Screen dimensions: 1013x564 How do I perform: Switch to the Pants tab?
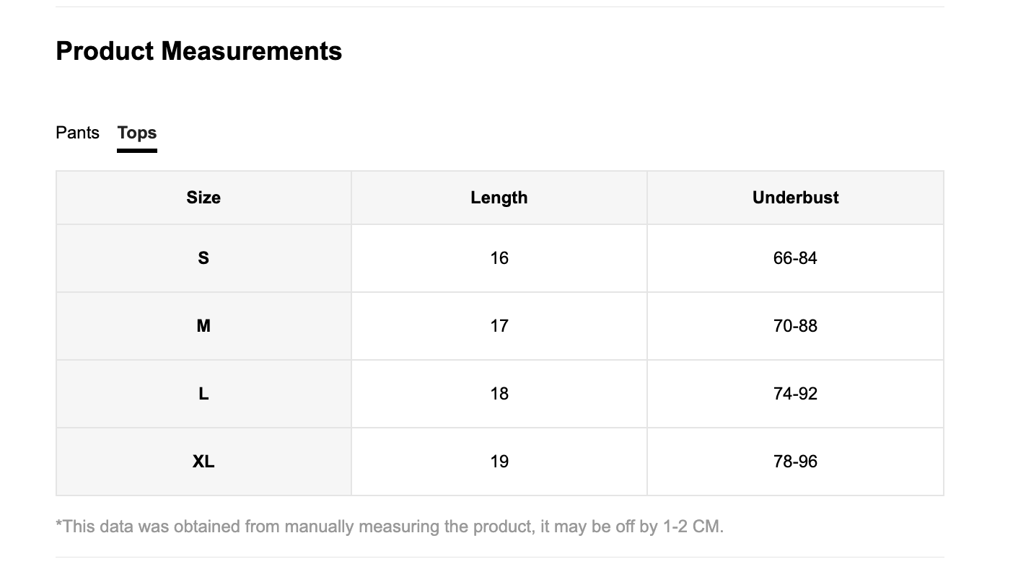pos(77,133)
